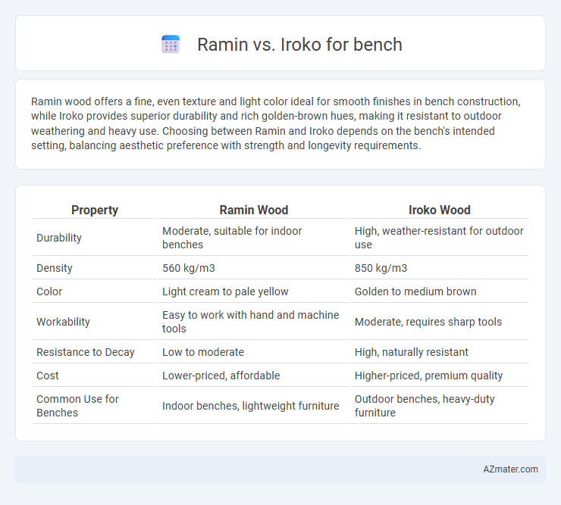Screen dimensions: 561x505
Task: Select the 'Property' column header
Action: click(x=95, y=210)
